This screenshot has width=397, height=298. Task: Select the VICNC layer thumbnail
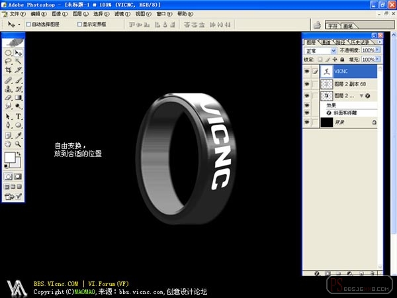(x=326, y=72)
